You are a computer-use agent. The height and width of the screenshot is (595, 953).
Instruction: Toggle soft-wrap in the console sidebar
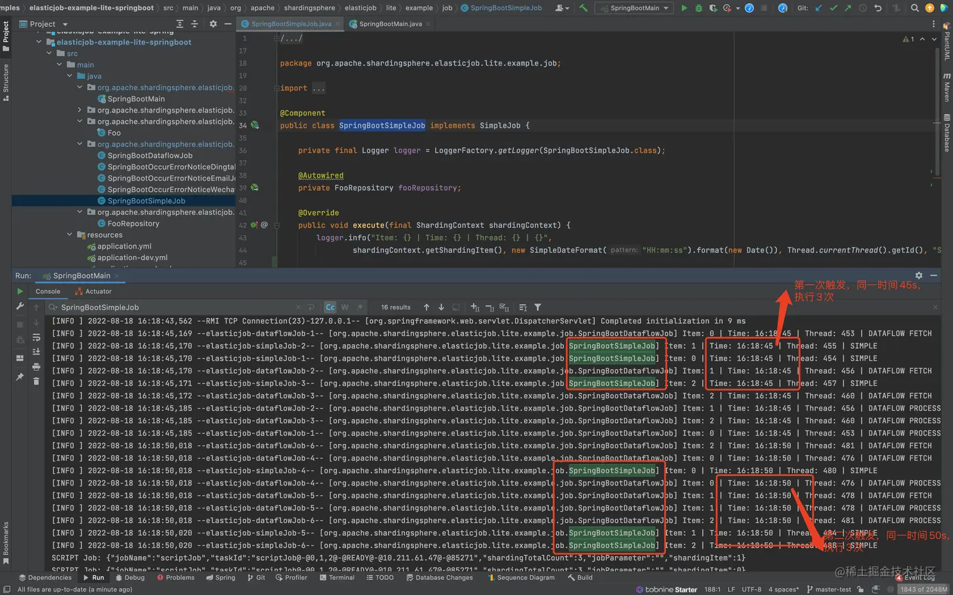coord(36,337)
